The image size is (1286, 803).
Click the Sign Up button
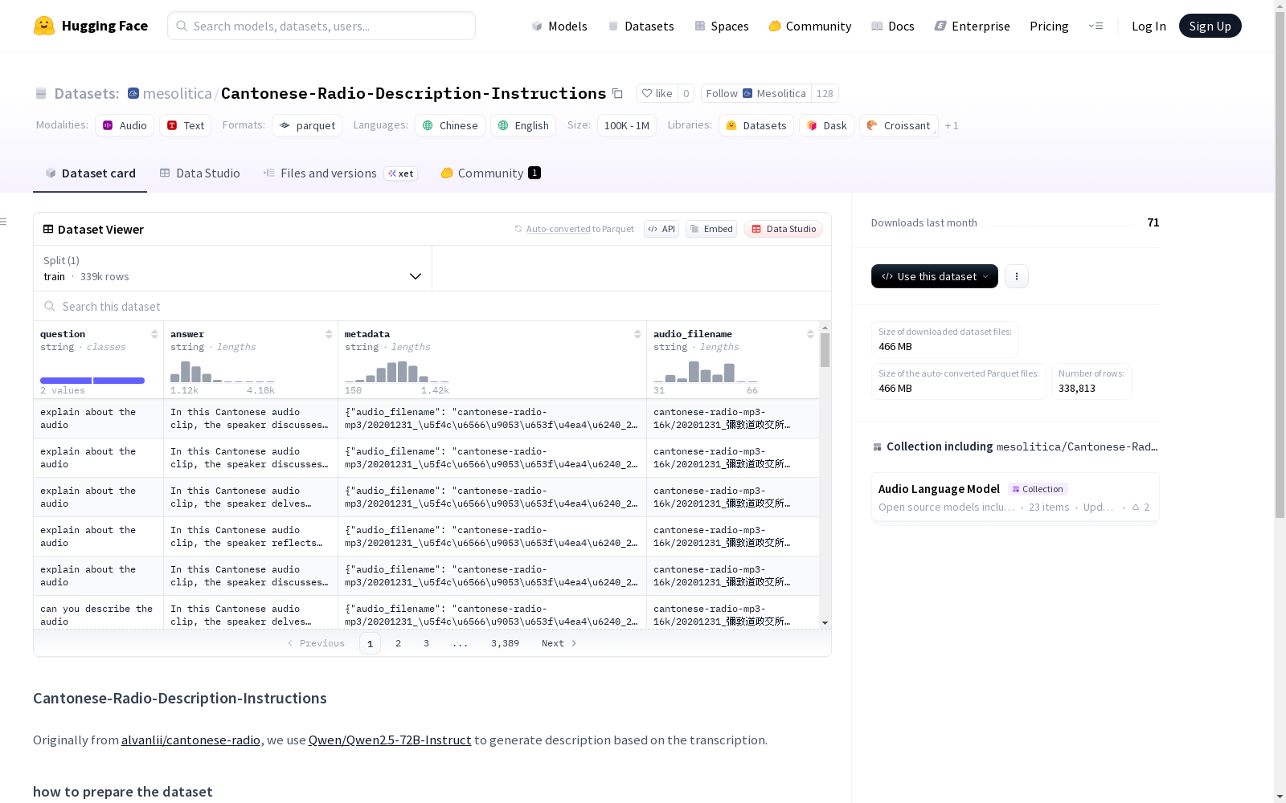(x=1210, y=26)
